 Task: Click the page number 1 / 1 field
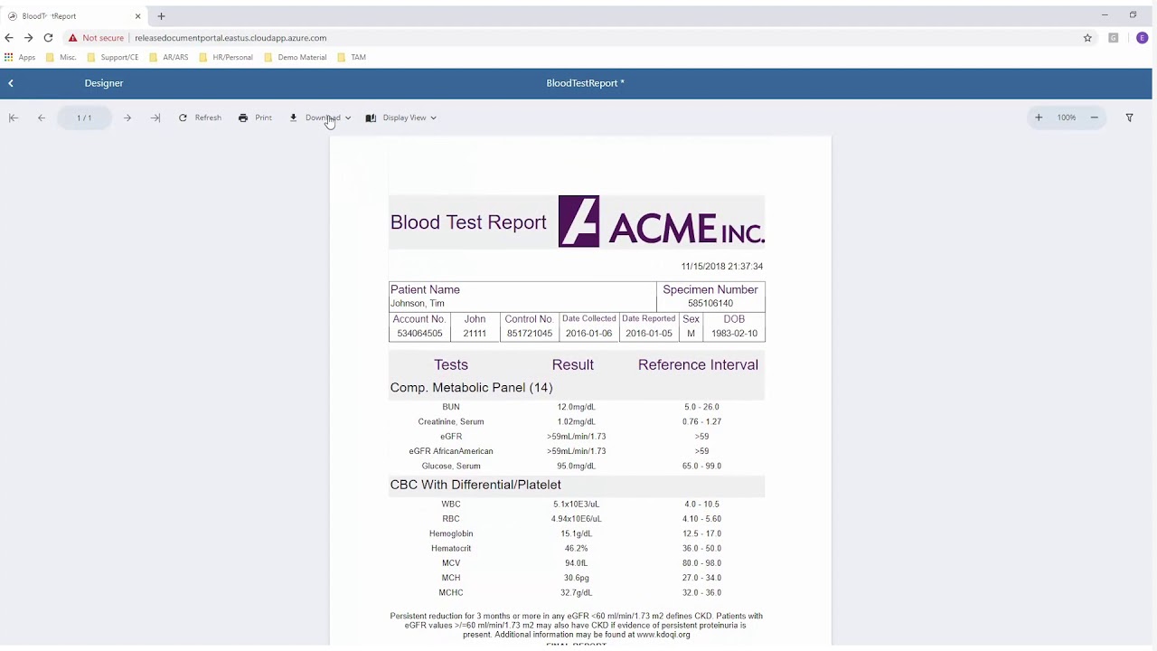tap(84, 118)
